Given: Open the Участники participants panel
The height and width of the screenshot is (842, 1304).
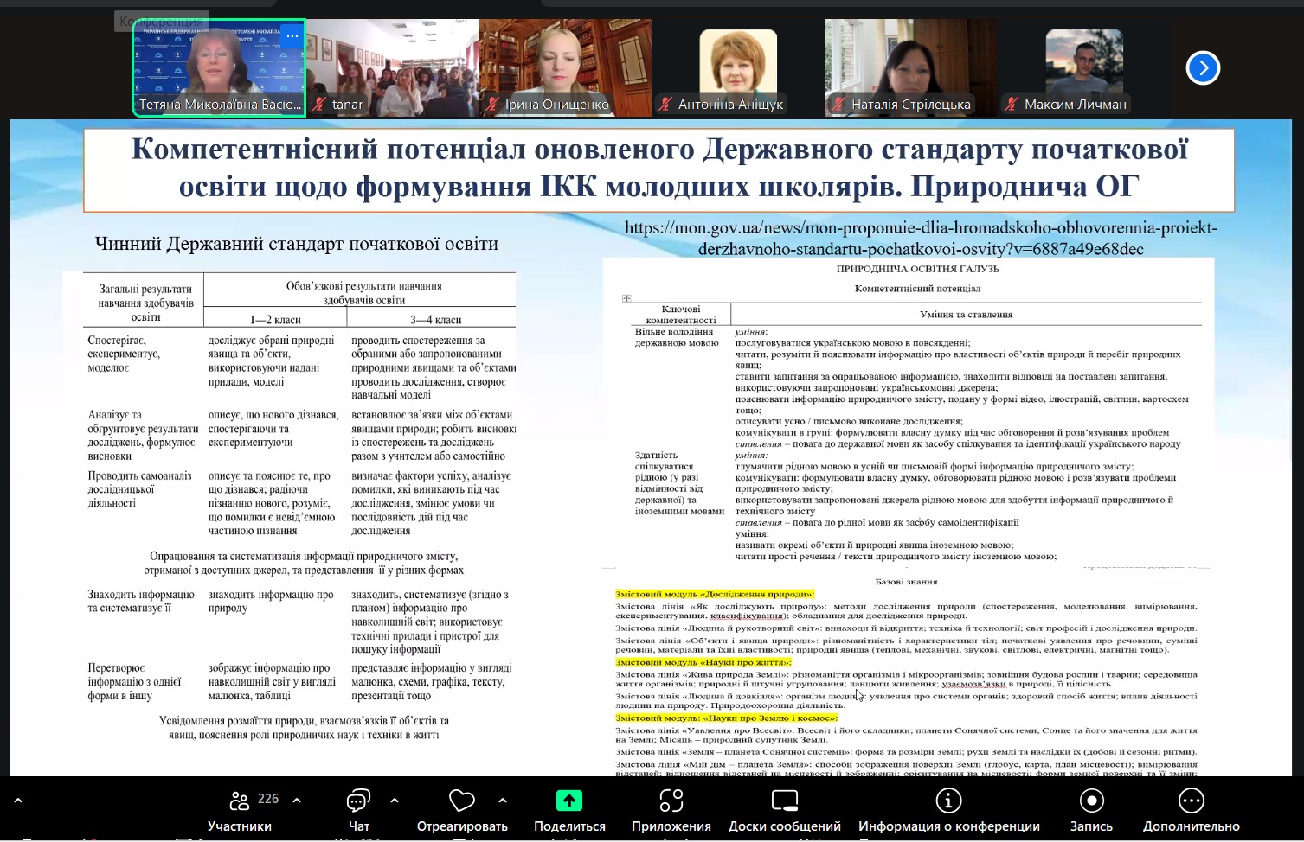Looking at the screenshot, I should click(240, 801).
